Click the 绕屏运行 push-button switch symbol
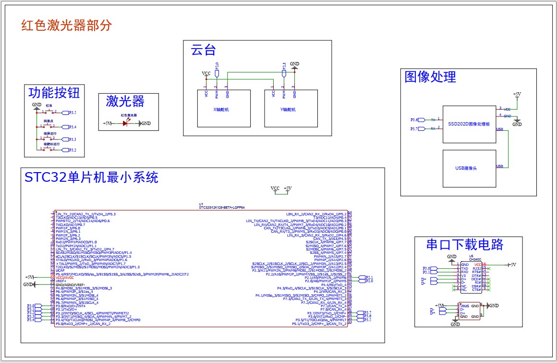This screenshot has width=557, height=363. click(x=47, y=138)
